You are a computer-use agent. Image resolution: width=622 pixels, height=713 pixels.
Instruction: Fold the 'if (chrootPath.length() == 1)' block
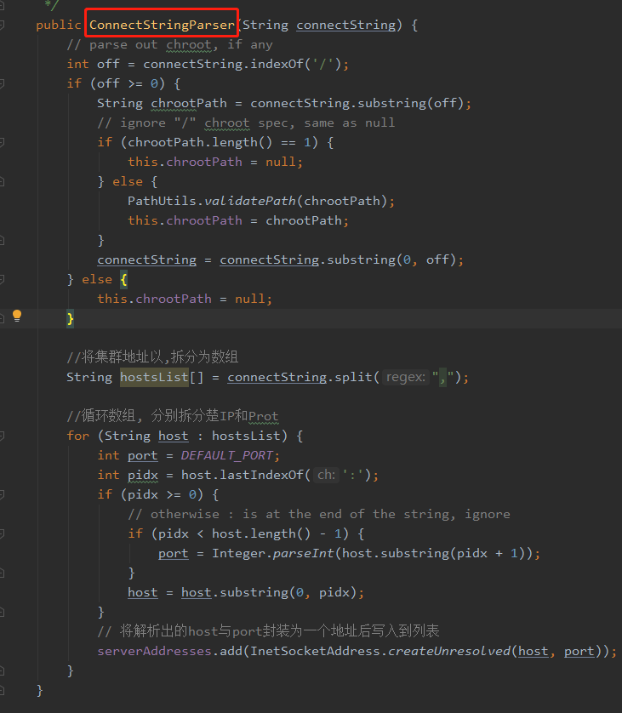click(2, 142)
